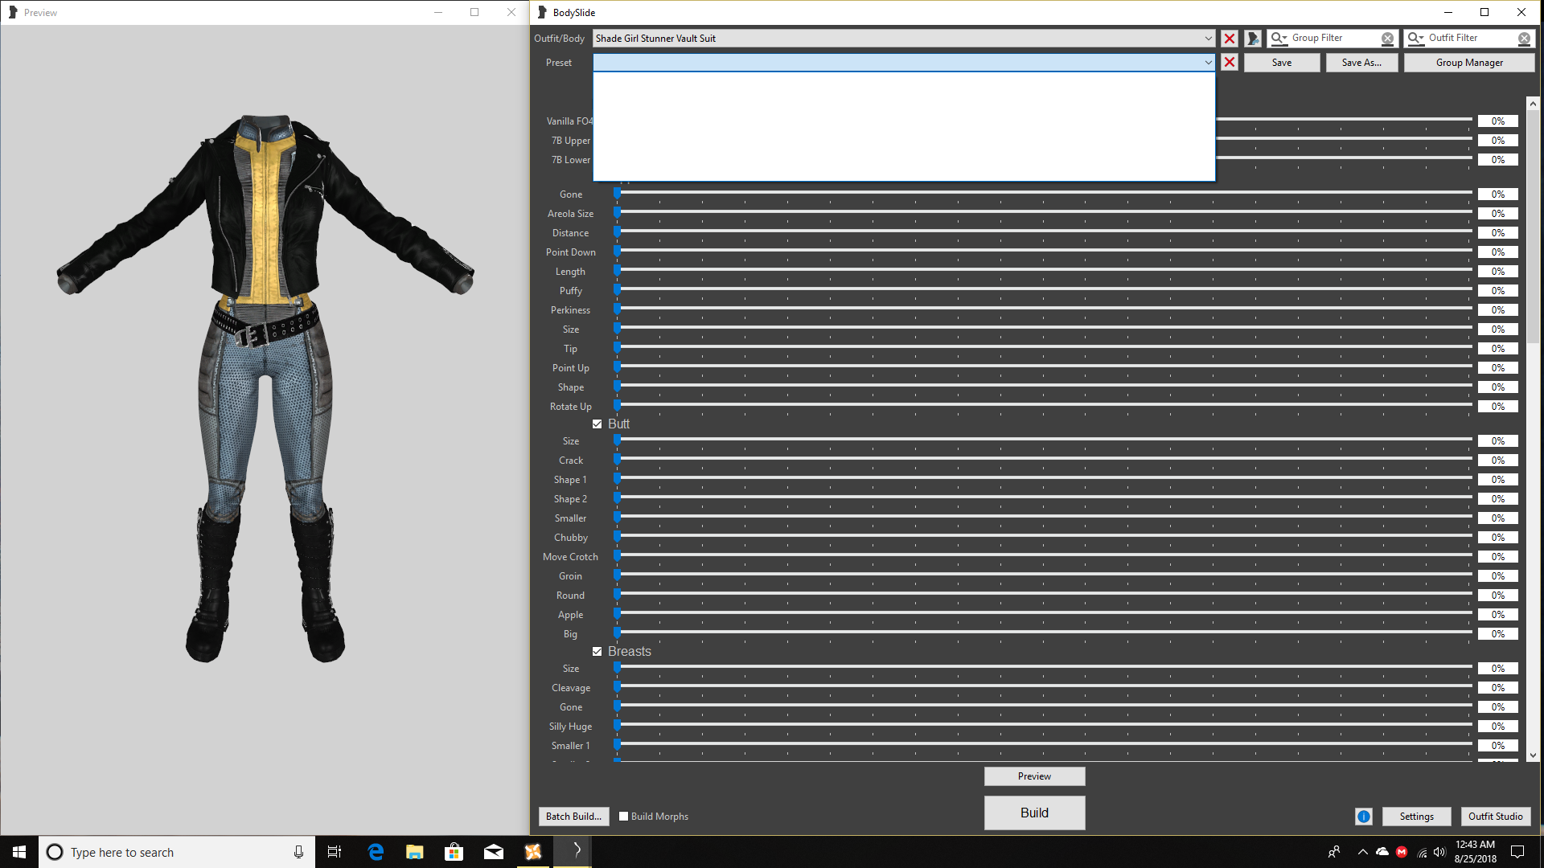The image size is (1544, 868).
Task: Open BodySlide Settings panel
Action: point(1417,816)
